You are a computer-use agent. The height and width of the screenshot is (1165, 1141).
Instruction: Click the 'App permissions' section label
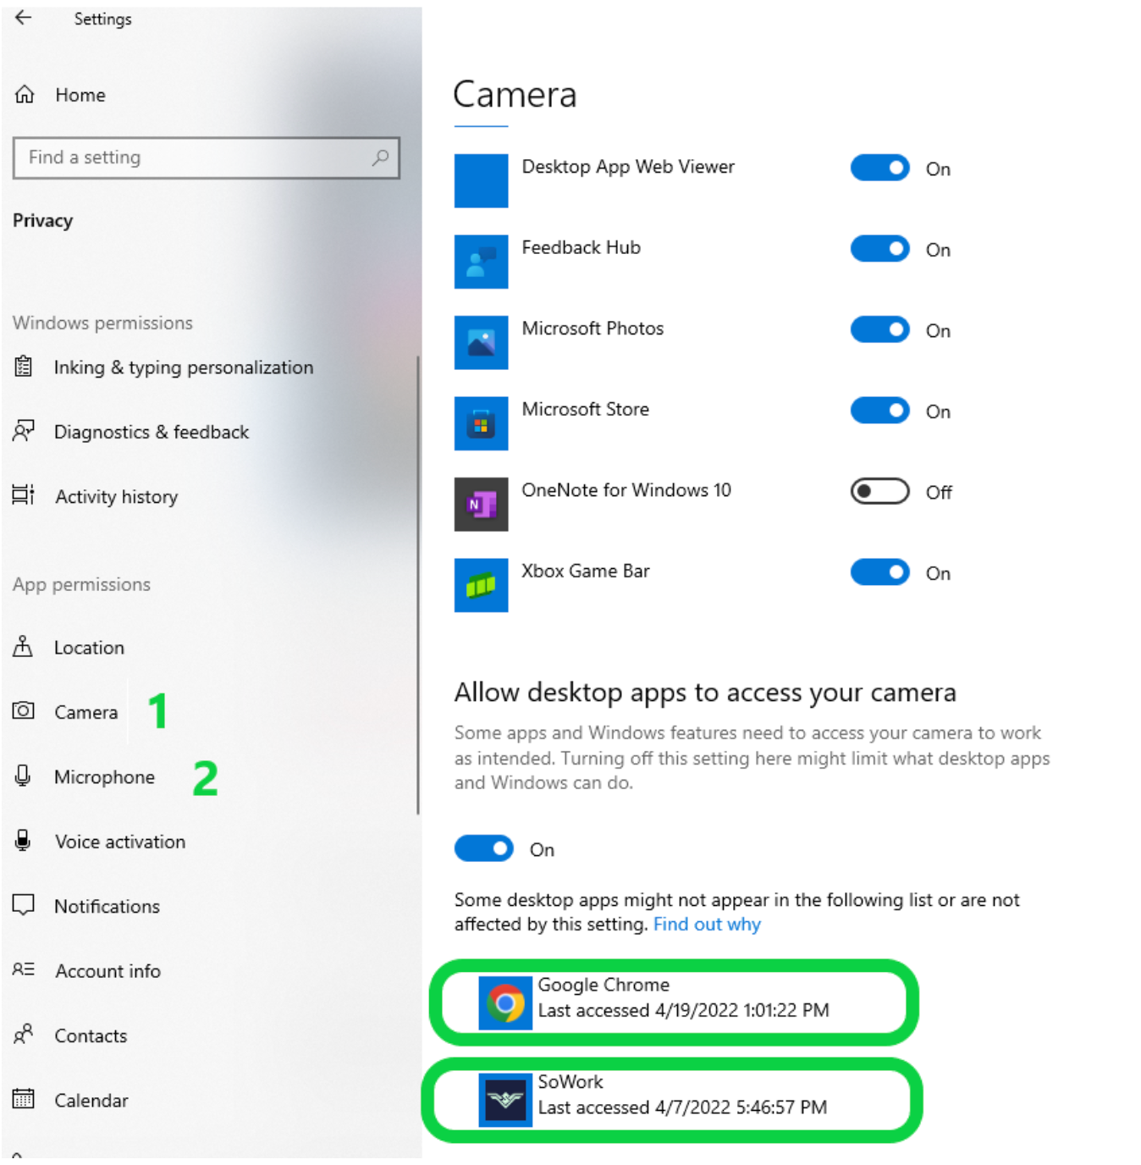81,584
